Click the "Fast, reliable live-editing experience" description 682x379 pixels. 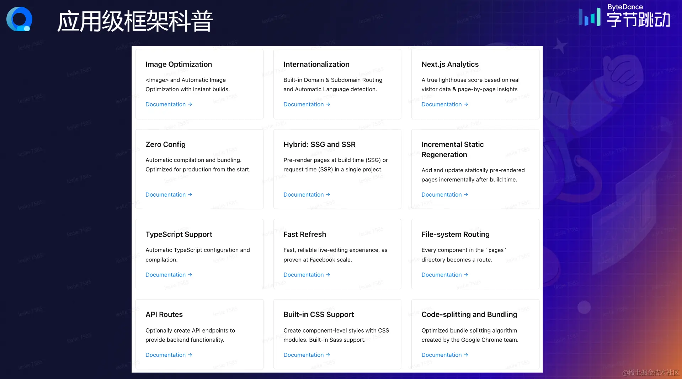pyautogui.click(x=335, y=255)
